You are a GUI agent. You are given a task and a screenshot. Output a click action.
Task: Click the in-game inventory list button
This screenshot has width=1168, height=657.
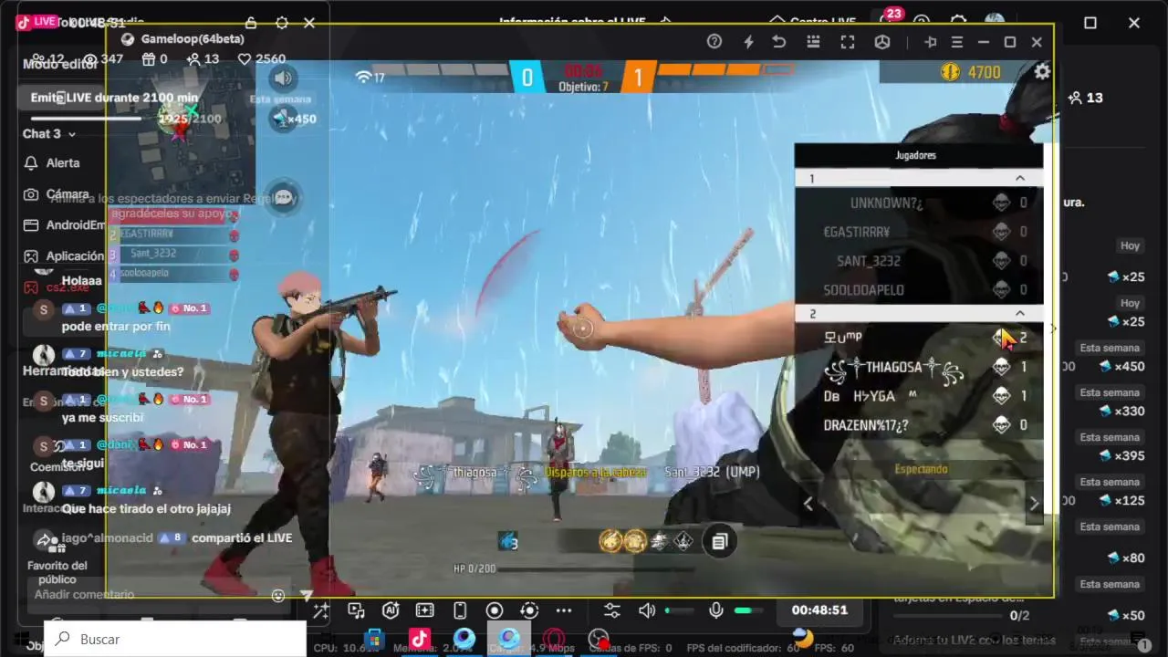(719, 542)
